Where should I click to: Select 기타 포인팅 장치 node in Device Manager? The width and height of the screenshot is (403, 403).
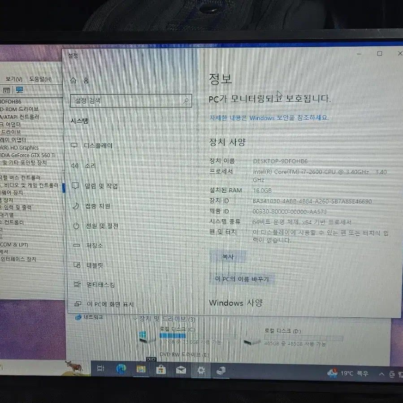click(x=24, y=163)
